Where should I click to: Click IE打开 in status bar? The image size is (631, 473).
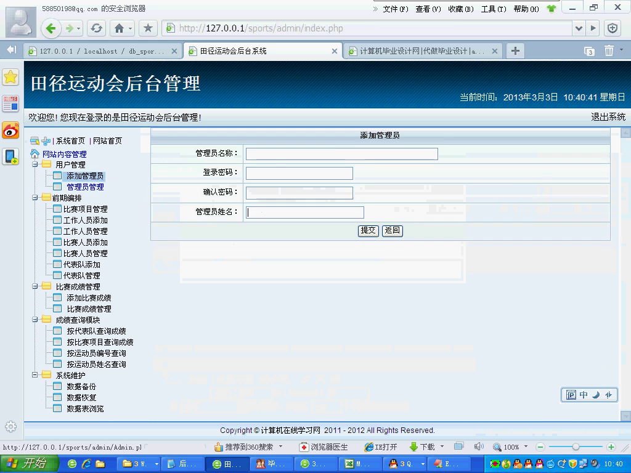(x=381, y=447)
